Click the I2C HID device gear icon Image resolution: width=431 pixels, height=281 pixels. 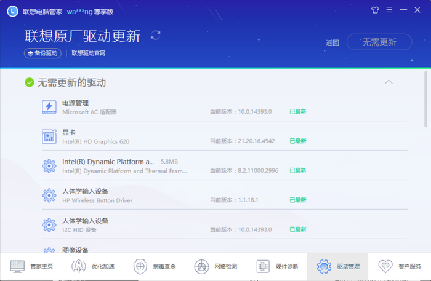49,224
